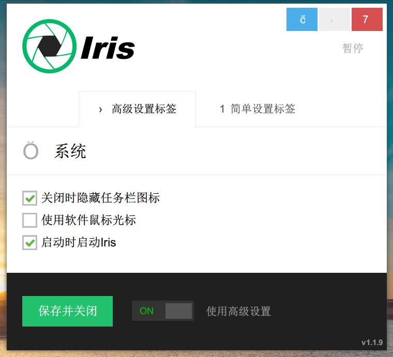Viewport: 393px width, 357px height.
Task: Click the blue button in the top-right corner
Action: 302,19
